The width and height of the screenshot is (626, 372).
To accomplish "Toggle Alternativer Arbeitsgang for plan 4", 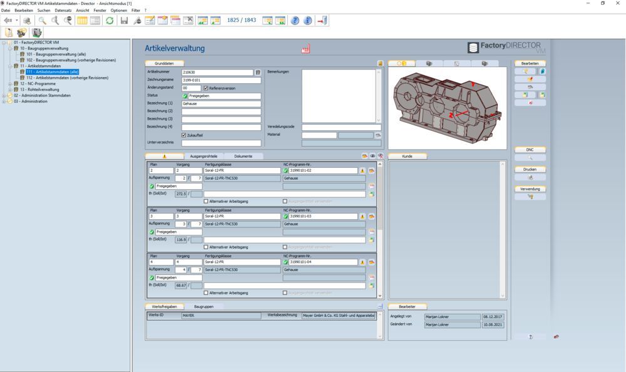I will pyautogui.click(x=206, y=293).
